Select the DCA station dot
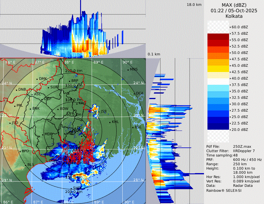The image size is (264, 204). (135, 94)
